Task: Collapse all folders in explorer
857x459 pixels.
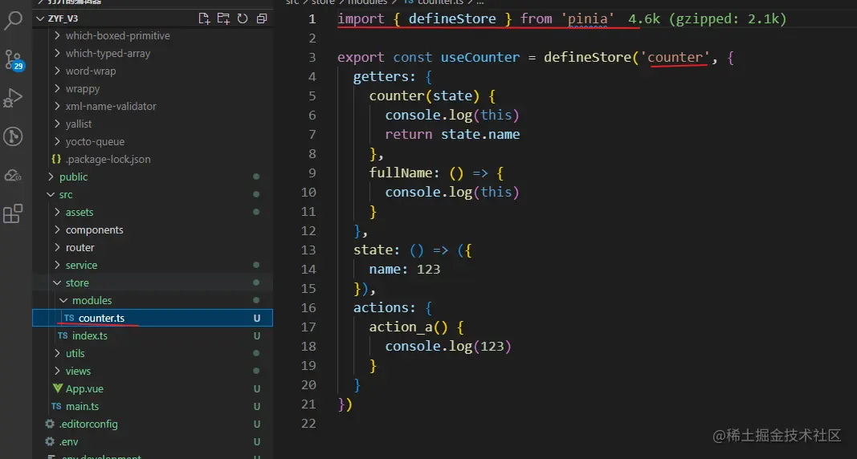Action: click(262, 18)
